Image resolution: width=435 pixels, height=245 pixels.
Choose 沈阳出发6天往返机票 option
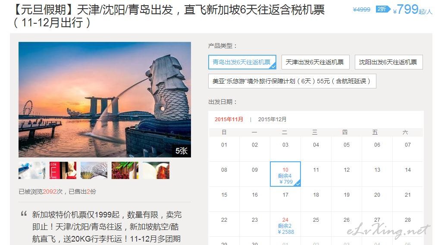[x=388, y=62]
